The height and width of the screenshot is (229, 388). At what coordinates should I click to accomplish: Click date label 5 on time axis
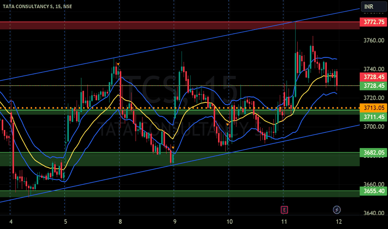click(65, 222)
